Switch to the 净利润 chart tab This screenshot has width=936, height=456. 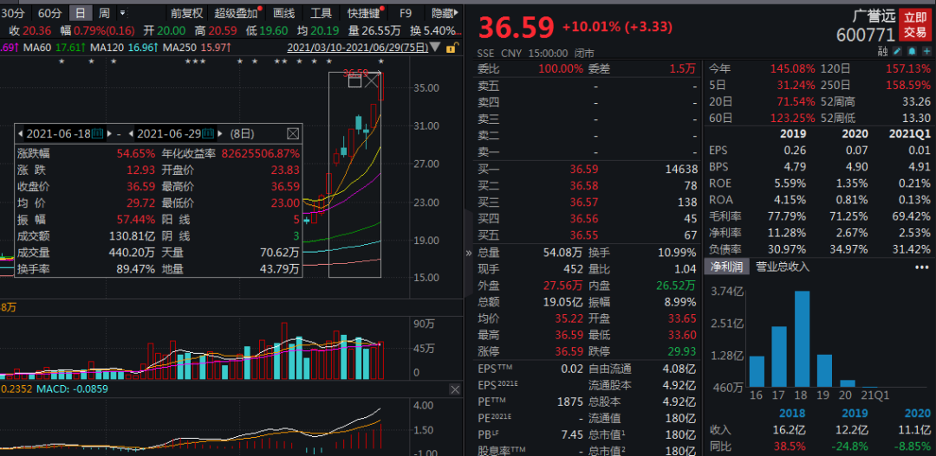pos(726,267)
